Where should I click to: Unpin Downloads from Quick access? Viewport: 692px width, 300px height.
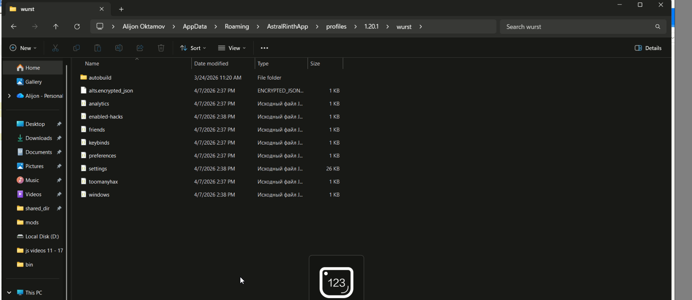click(59, 138)
